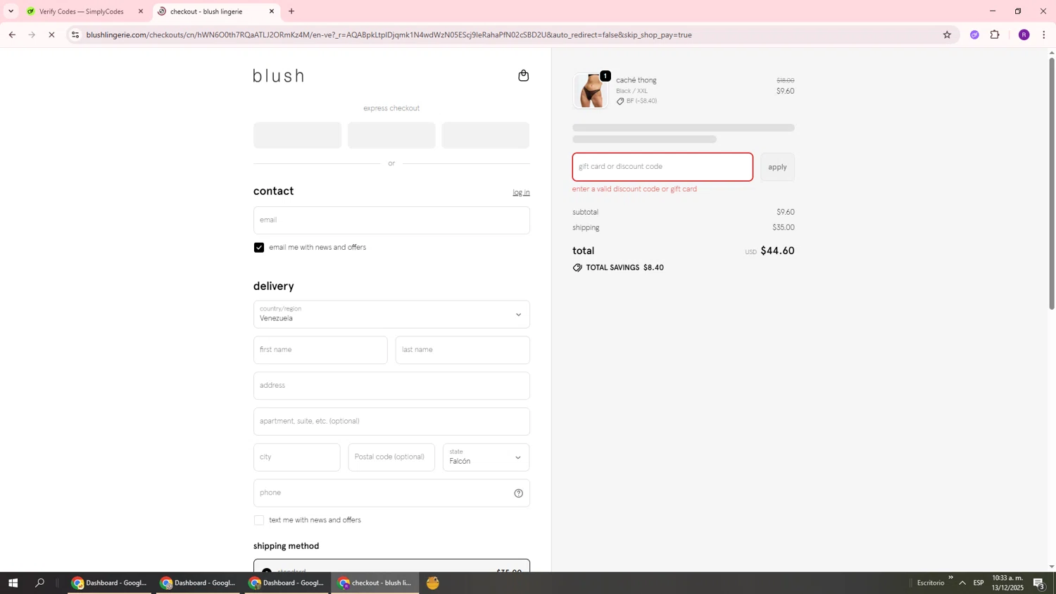The height and width of the screenshot is (594, 1056).
Task: Open the third Dashboard Chrome taskbar window
Action: tap(287, 583)
